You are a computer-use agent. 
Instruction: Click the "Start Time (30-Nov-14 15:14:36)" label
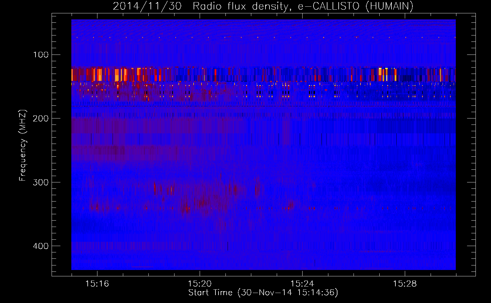coord(263,293)
